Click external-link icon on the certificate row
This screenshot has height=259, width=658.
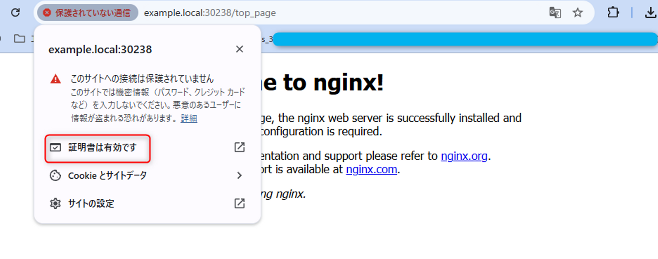(239, 147)
